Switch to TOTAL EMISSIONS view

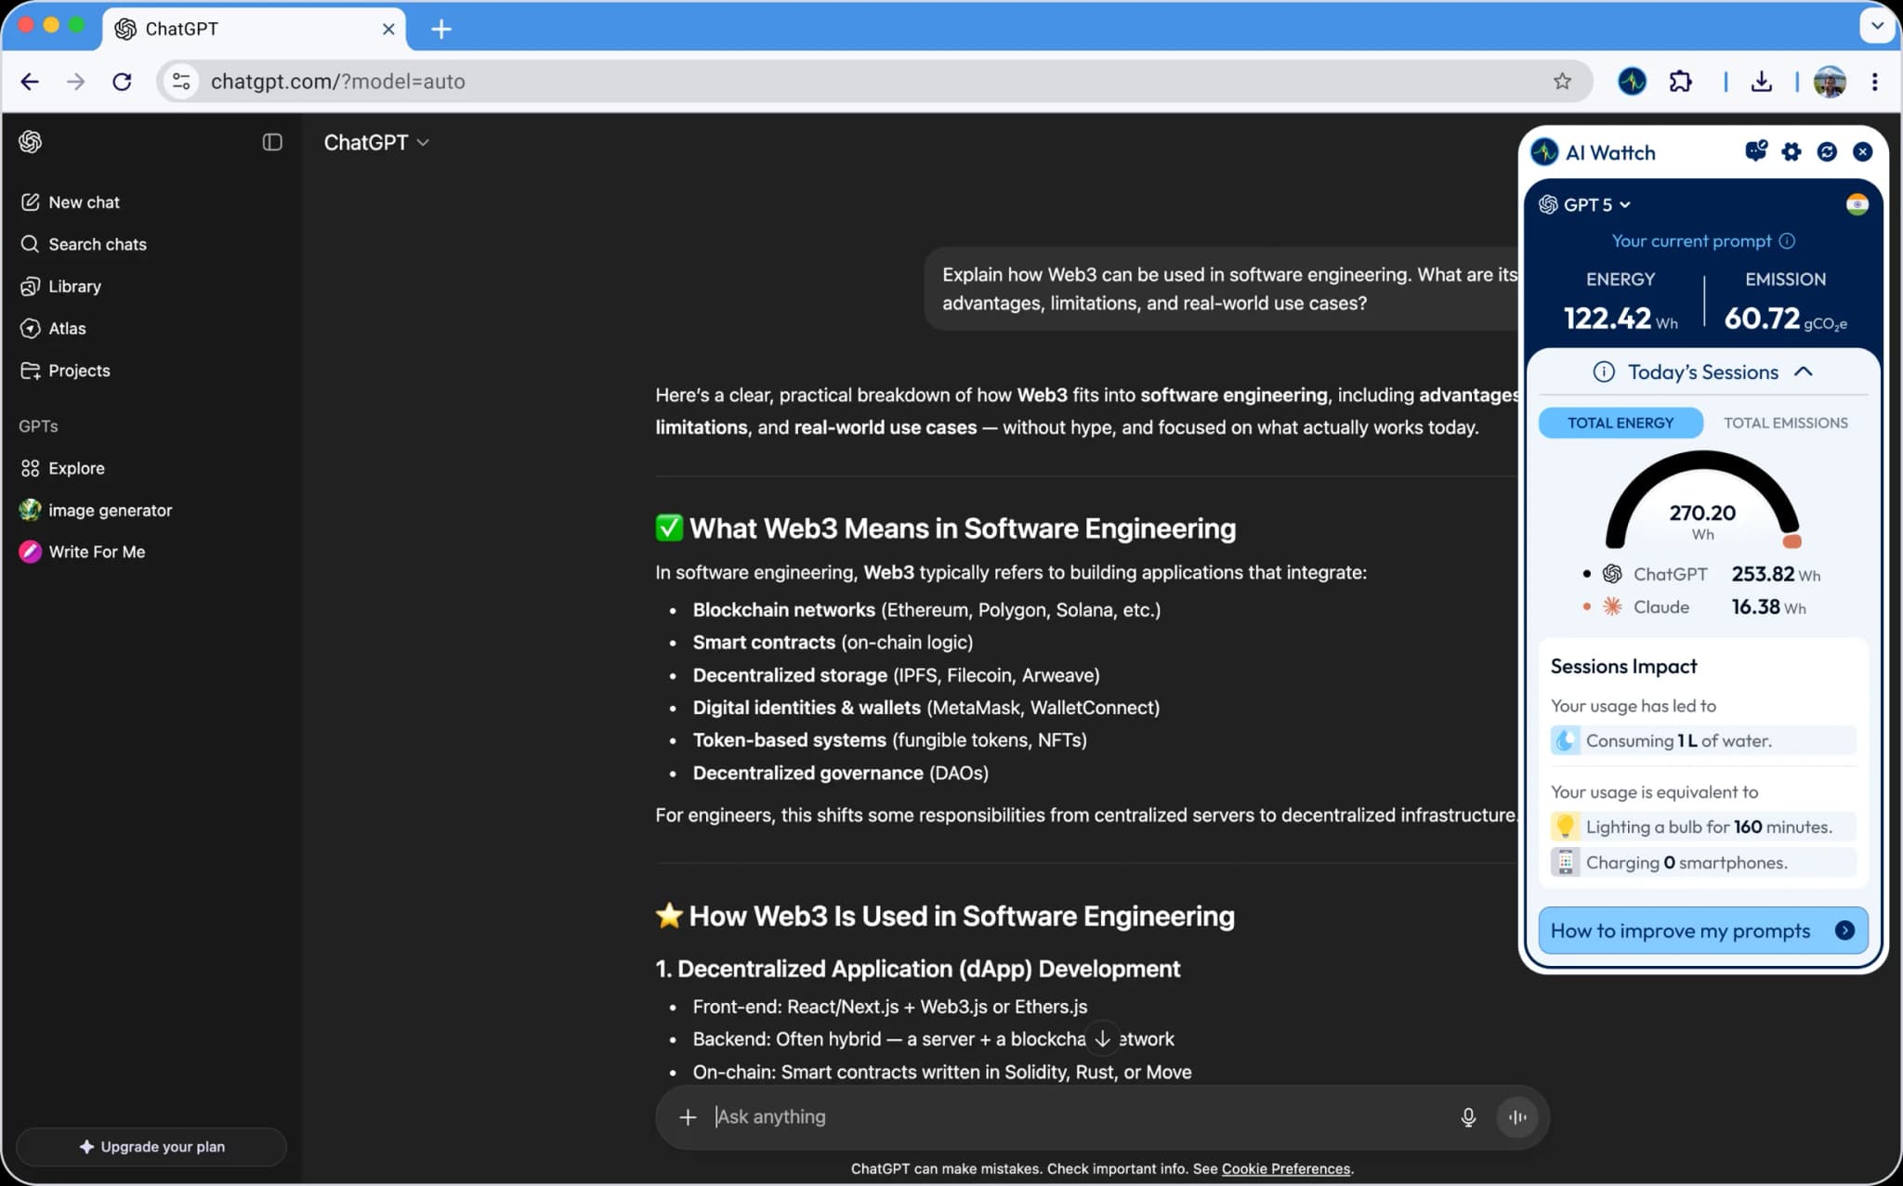tap(1785, 423)
